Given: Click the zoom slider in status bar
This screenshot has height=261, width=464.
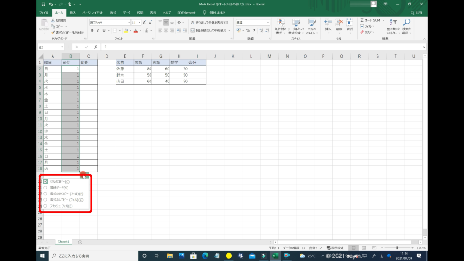Looking at the screenshot, I should pyautogui.click(x=397, y=248).
